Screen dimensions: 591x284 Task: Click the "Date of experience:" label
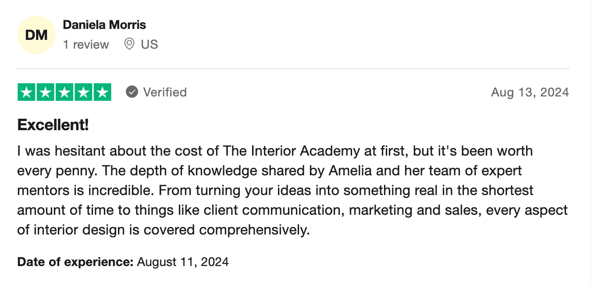[75, 262]
